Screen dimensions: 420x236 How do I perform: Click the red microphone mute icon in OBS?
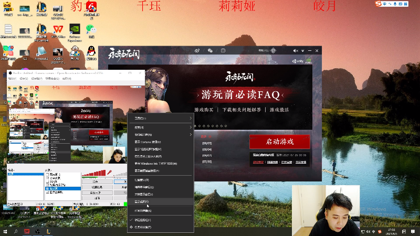(109, 173)
